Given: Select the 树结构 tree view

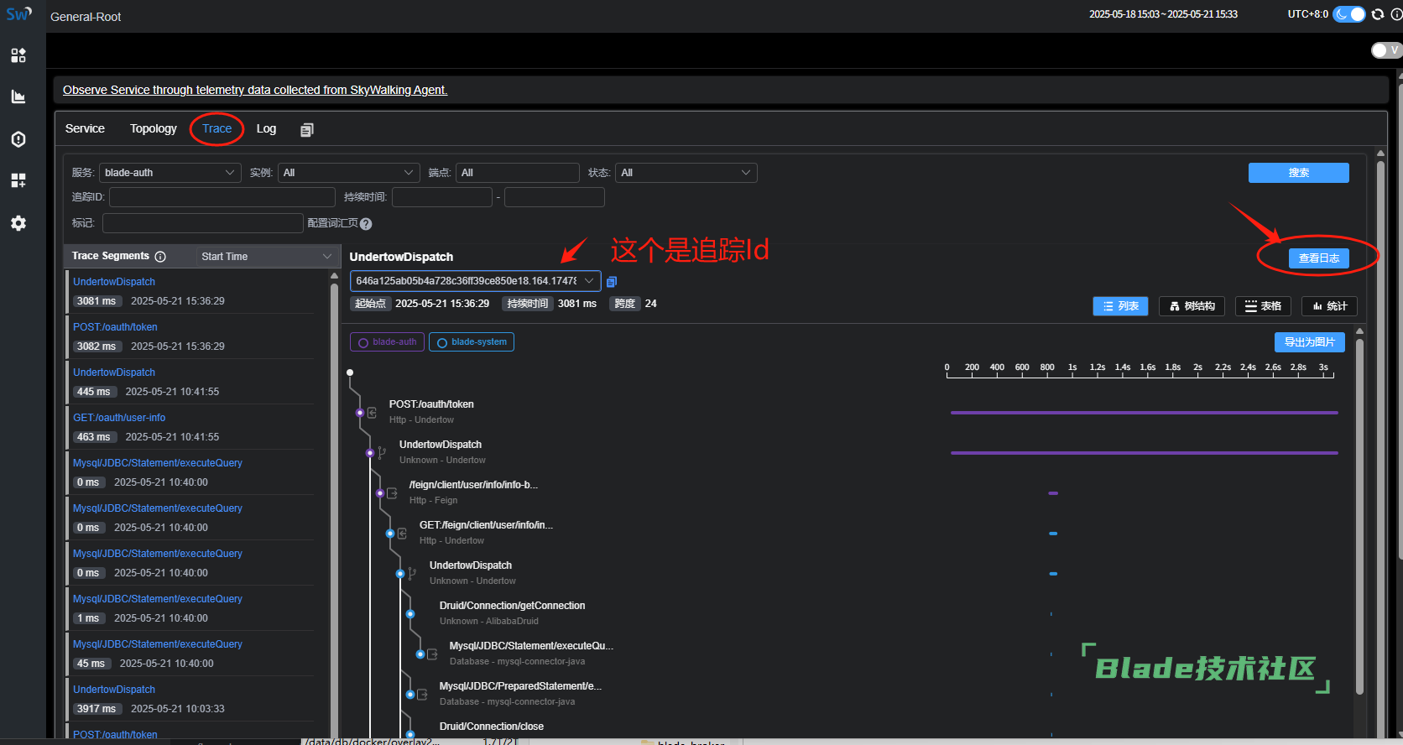Looking at the screenshot, I should 1192,306.
